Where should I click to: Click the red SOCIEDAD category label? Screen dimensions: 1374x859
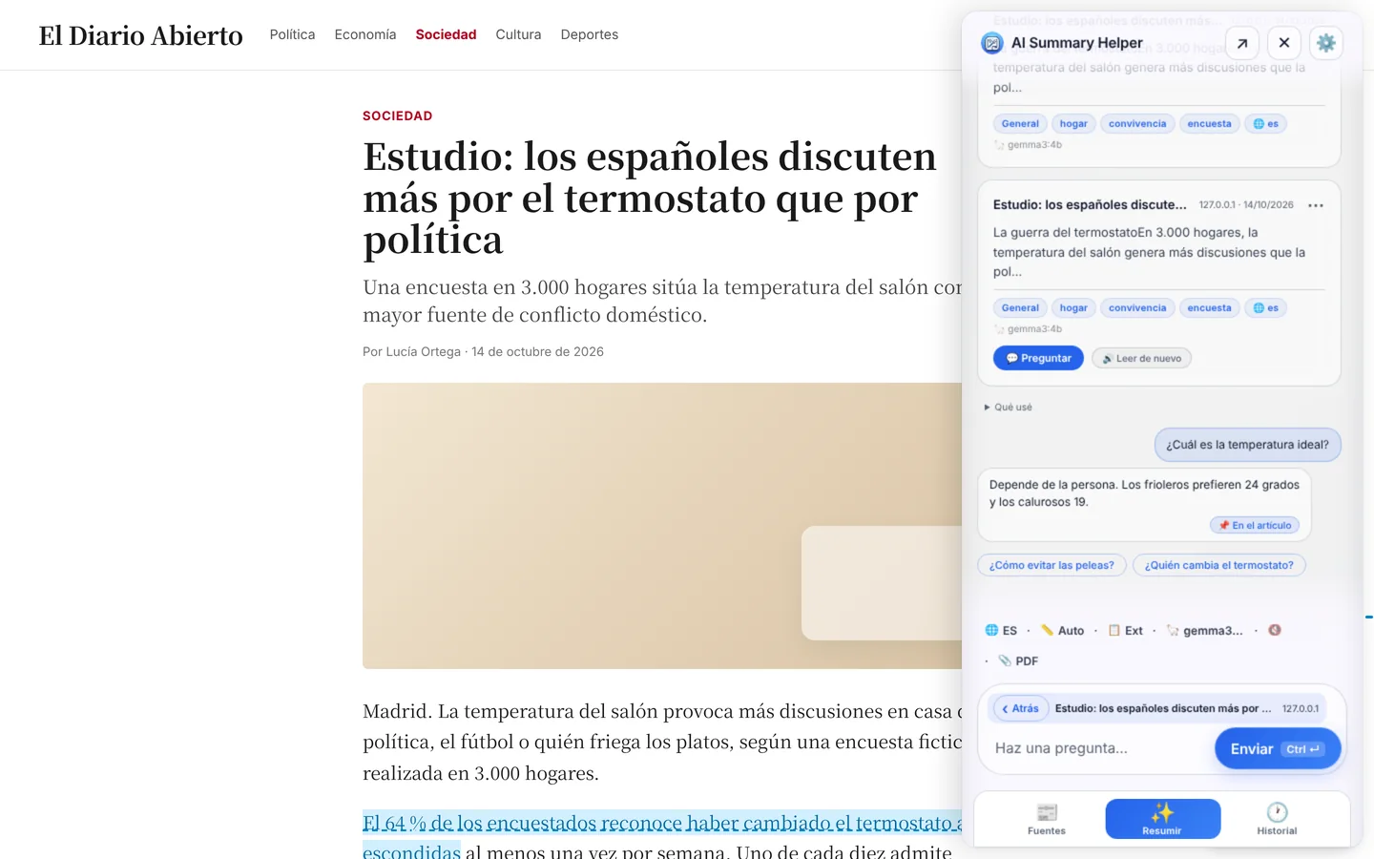pos(398,115)
